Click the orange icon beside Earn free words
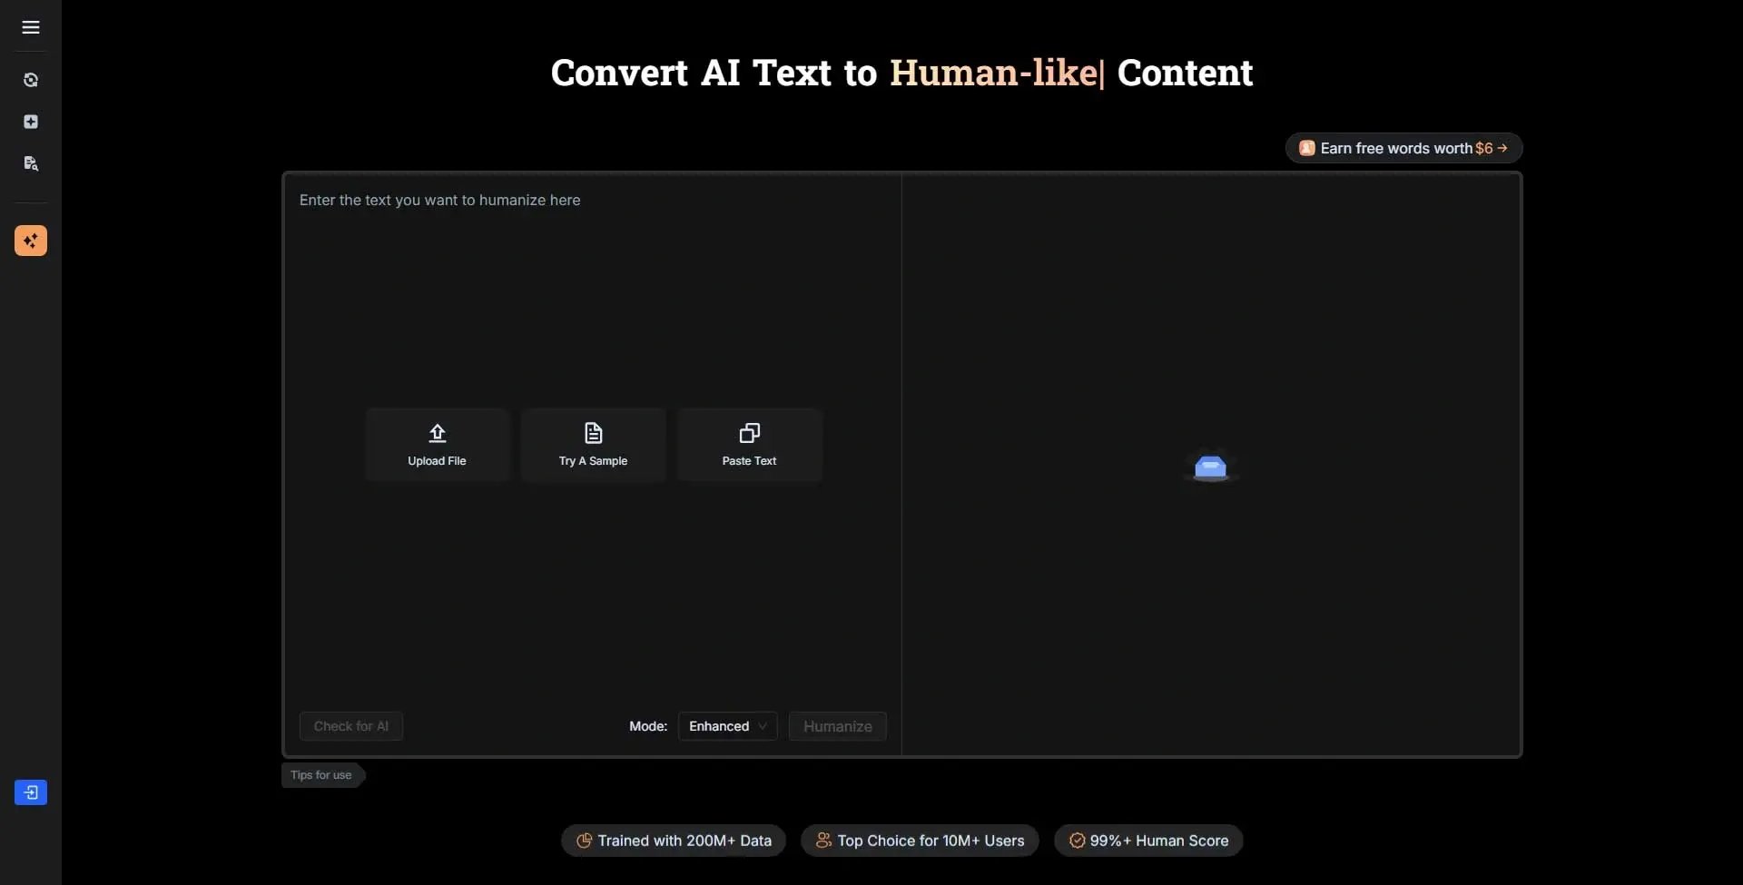 tap(1306, 148)
